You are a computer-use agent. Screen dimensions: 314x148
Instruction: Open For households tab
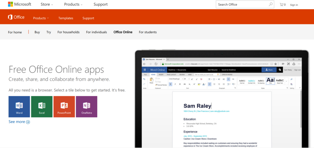pos(68,32)
